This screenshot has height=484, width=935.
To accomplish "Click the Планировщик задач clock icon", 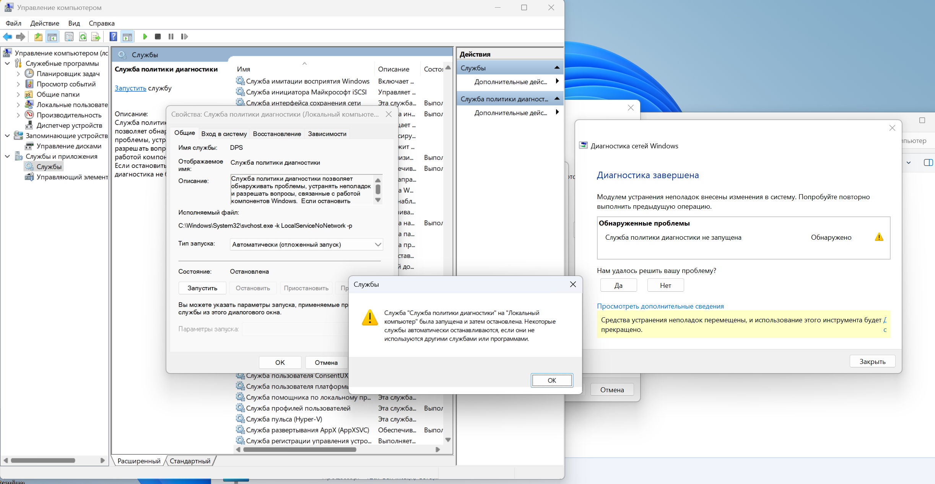I will pos(29,73).
